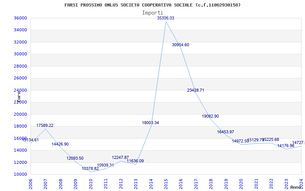Screen dimensions: 305x191
Task: Click the x-axis year 2019
Action: pos(226,184)
